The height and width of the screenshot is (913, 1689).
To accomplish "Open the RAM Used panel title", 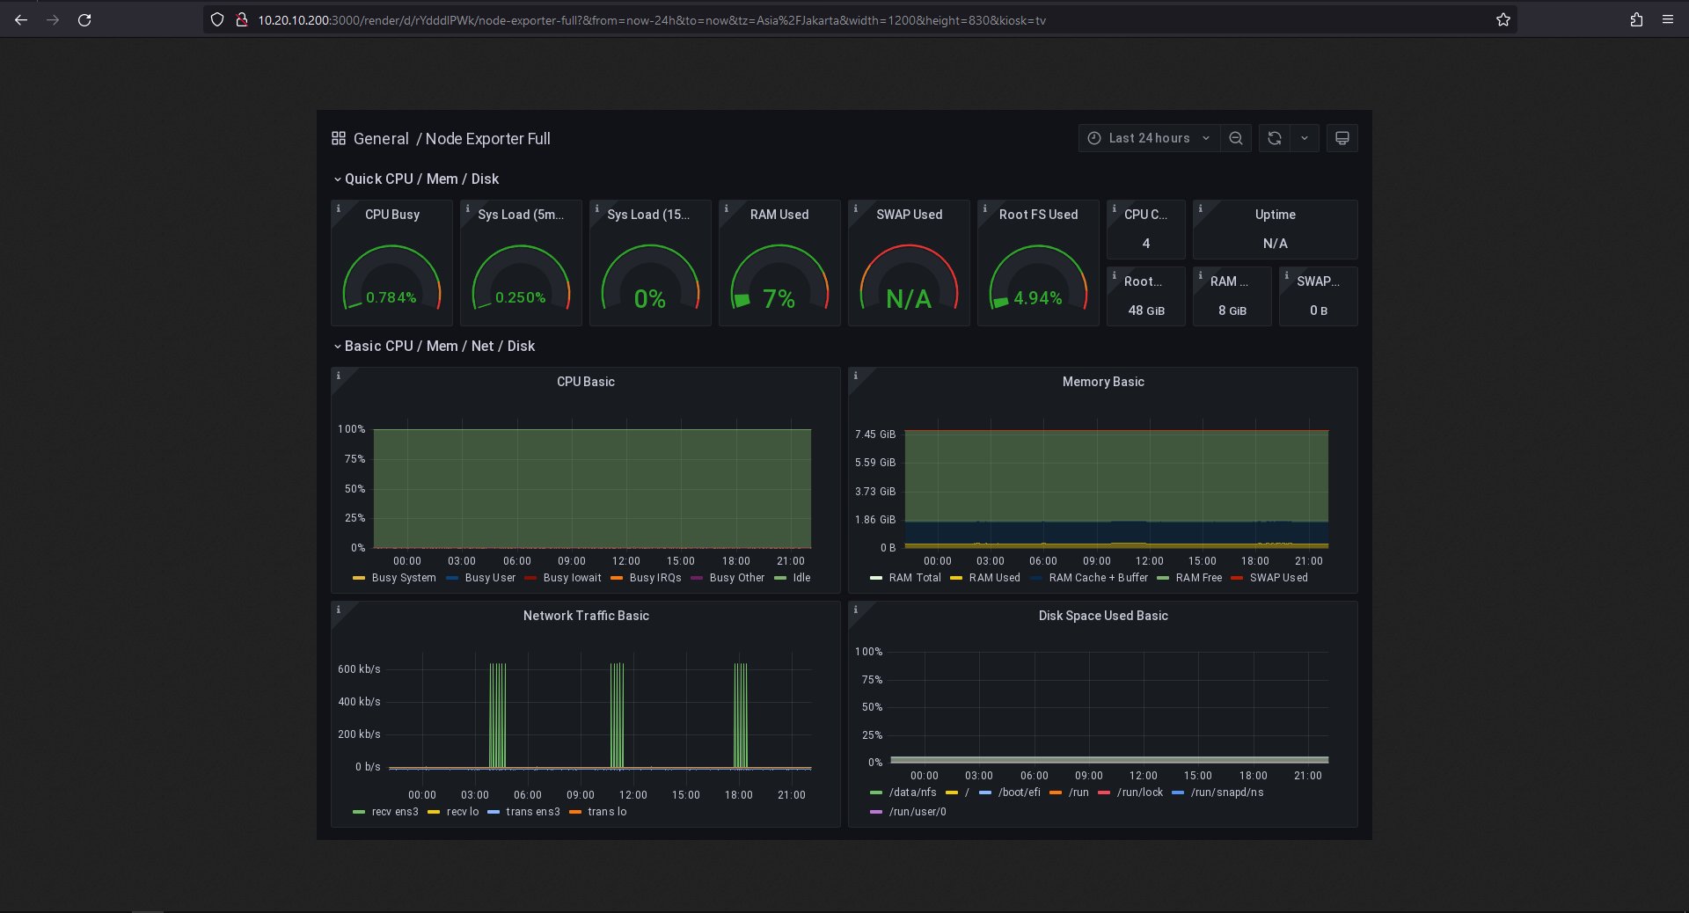I will pos(779,215).
